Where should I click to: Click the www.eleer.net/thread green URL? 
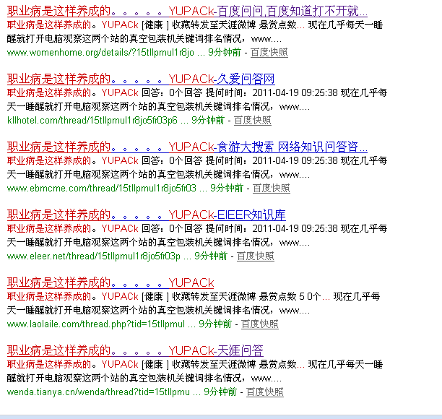94,256
